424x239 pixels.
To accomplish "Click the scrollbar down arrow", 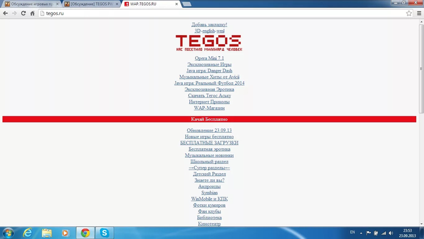I will pyautogui.click(x=422, y=224).
